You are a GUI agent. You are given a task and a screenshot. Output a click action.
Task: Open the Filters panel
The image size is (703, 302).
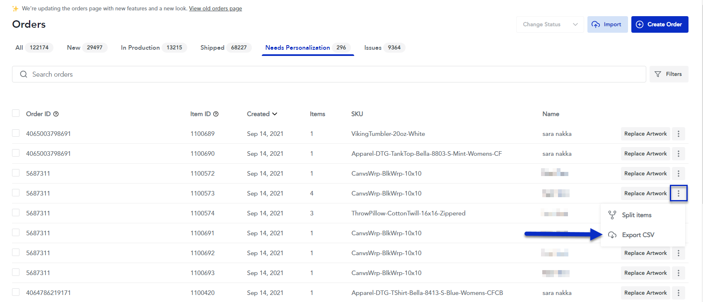tap(669, 74)
